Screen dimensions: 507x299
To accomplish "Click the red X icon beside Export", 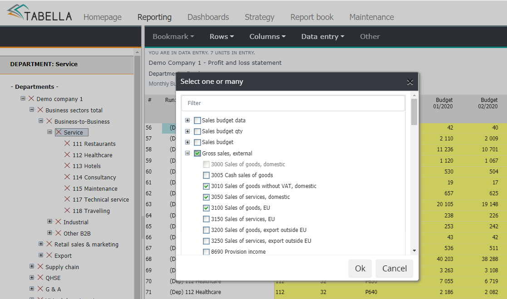I will click(49, 256).
